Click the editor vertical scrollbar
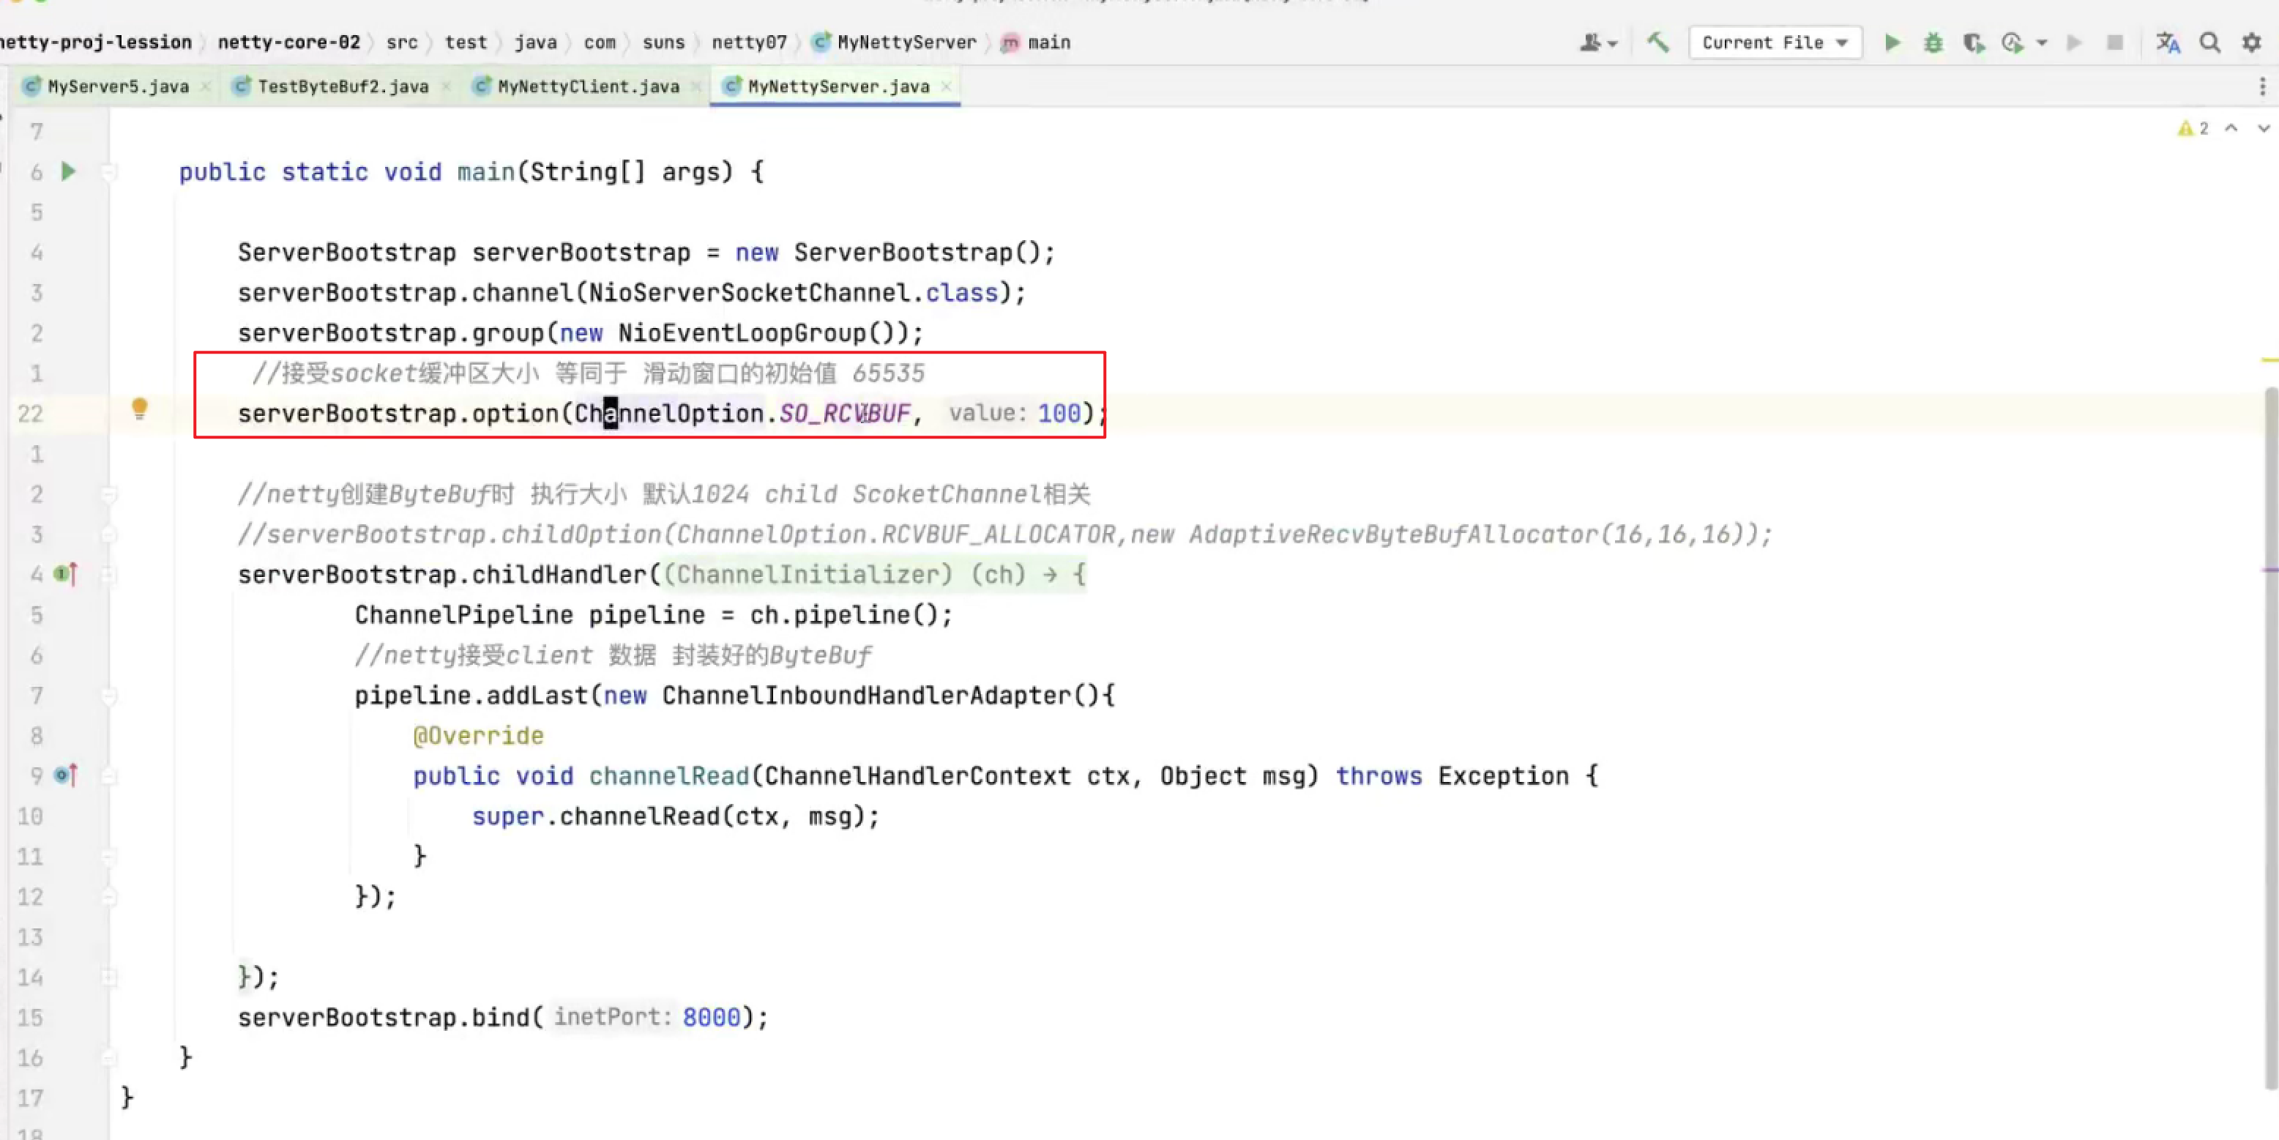 click(2270, 738)
